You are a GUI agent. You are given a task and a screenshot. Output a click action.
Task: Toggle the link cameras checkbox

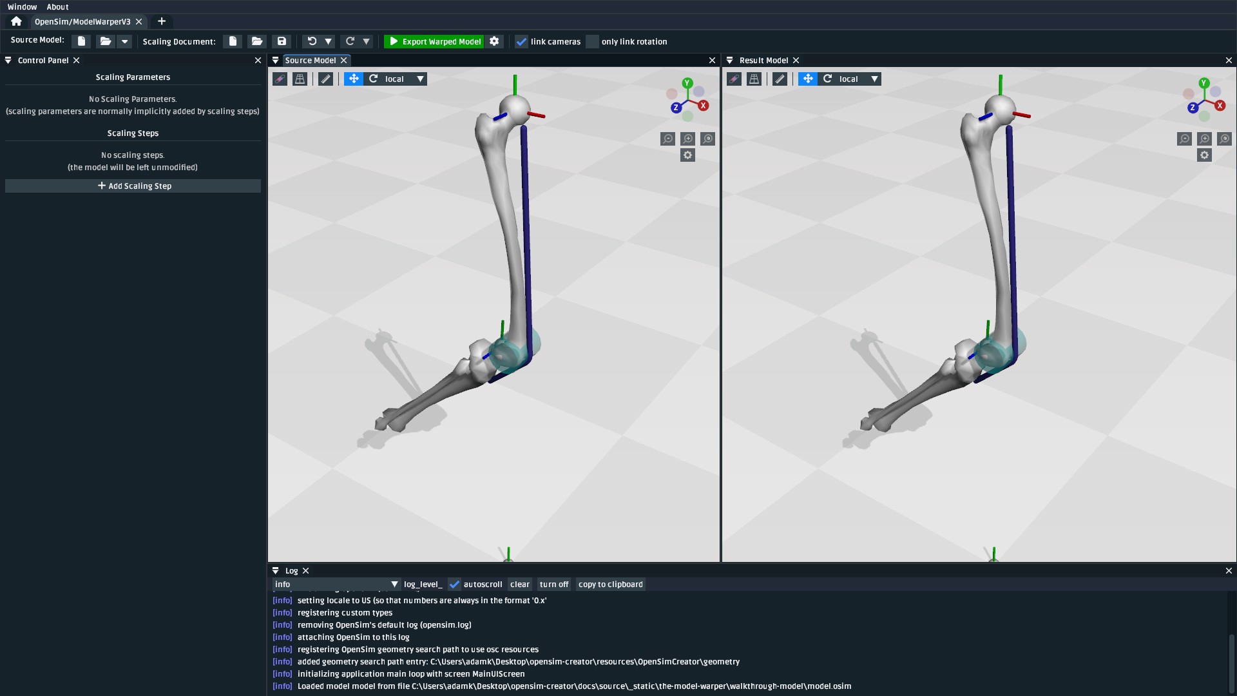click(x=522, y=42)
